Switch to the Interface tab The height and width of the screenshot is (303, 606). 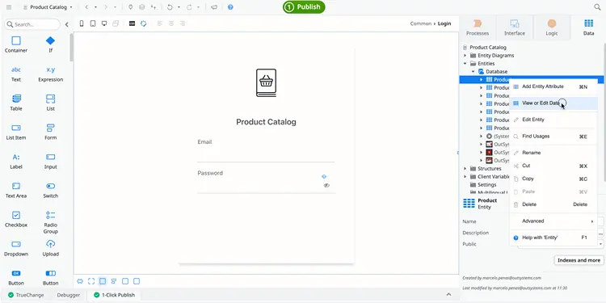[x=515, y=27]
